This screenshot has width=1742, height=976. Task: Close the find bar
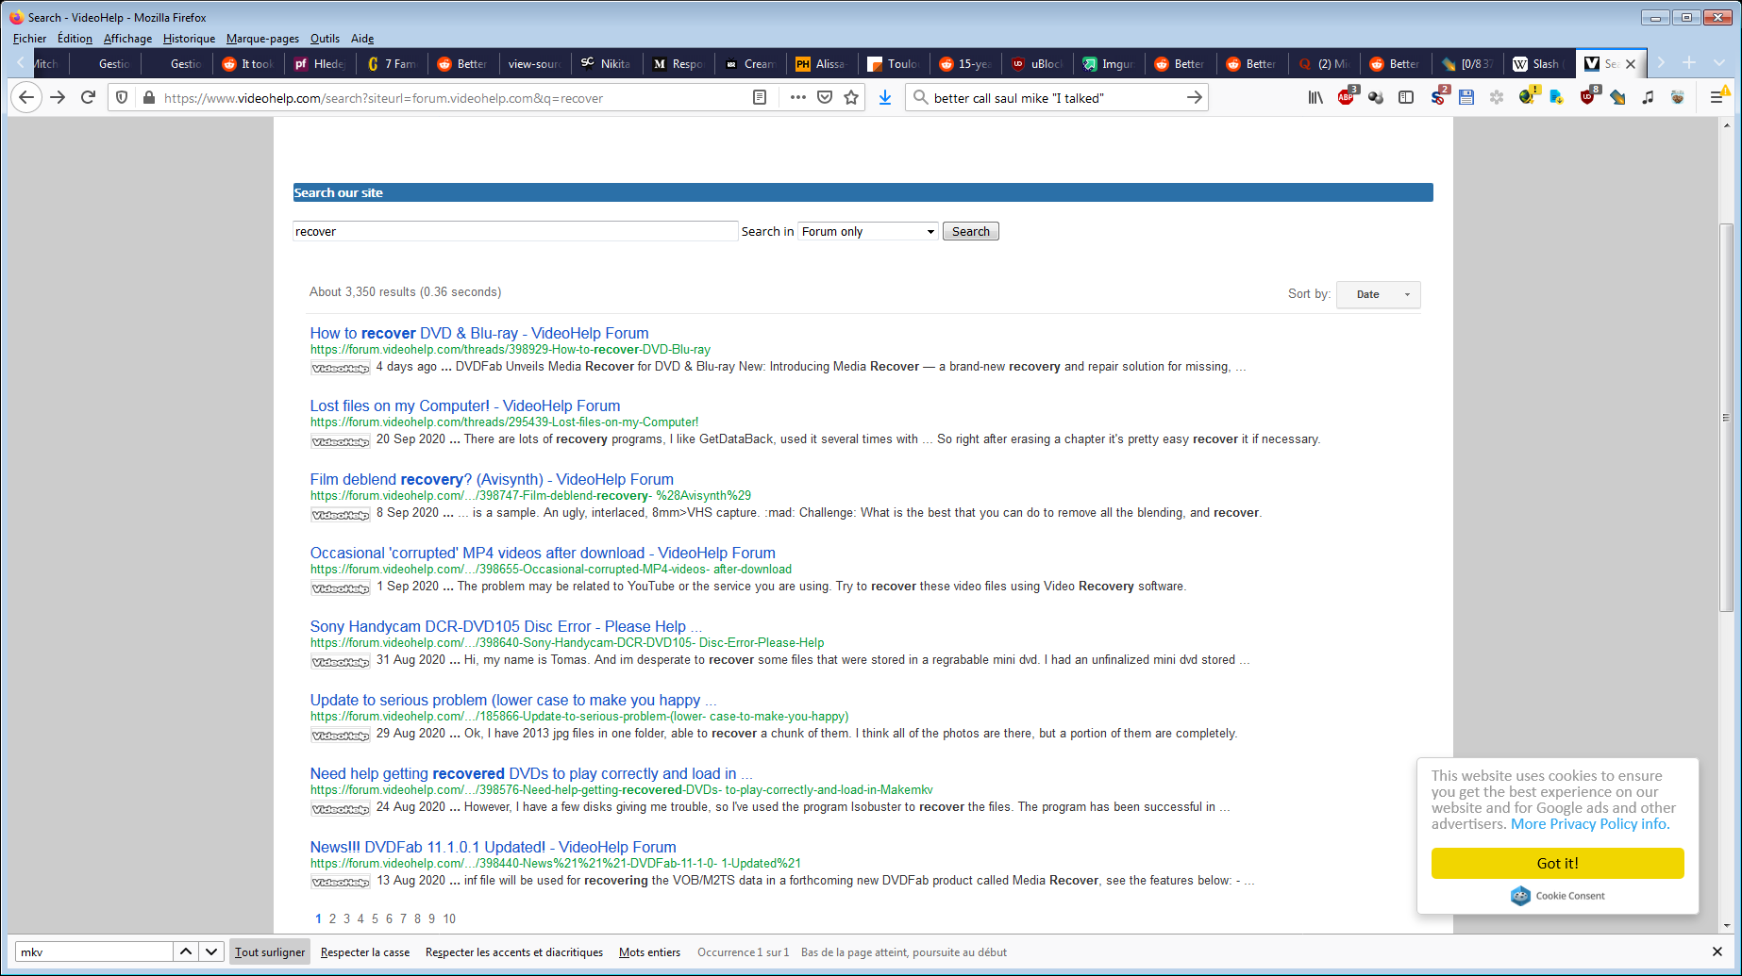pos(1717,951)
